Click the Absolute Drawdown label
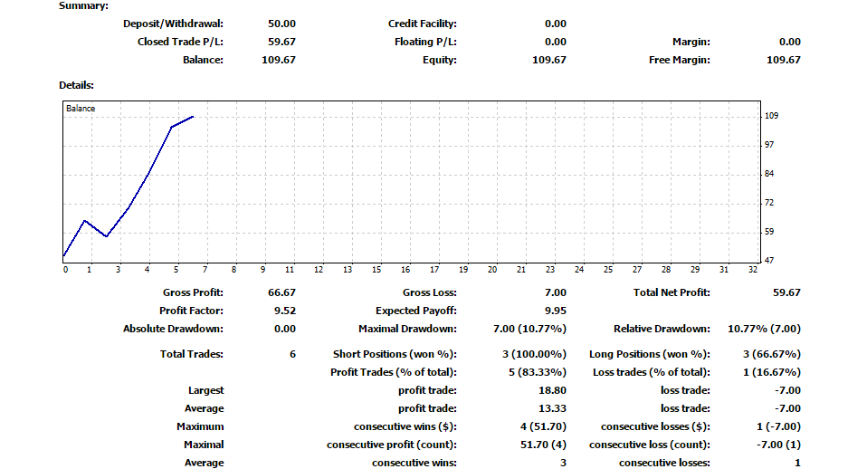The image size is (848, 469). point(173,329)
